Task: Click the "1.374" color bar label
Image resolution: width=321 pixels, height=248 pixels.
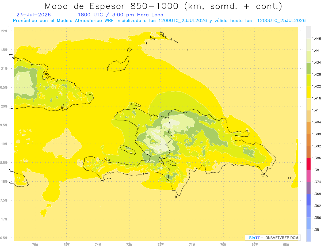Action: click(x=316, y=182)
